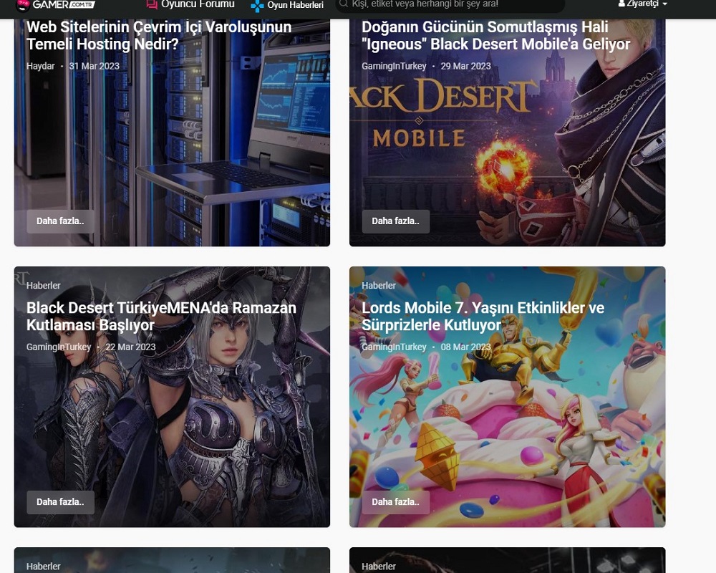
Task: Click the Ziyaretçi user icon
Action: pyautogui.click(x=621, y=3)
